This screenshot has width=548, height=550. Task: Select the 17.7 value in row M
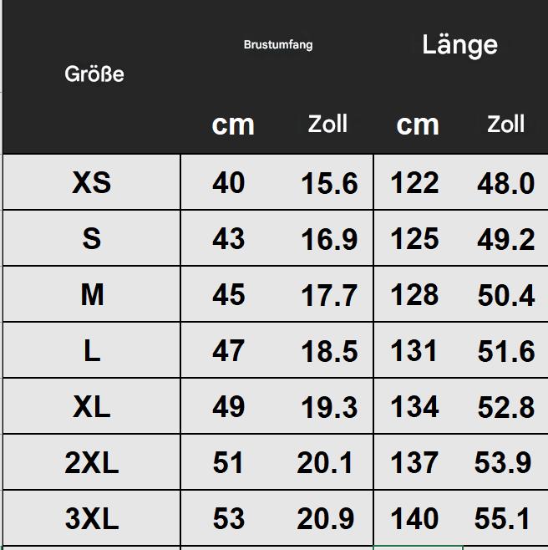[329, 295]
